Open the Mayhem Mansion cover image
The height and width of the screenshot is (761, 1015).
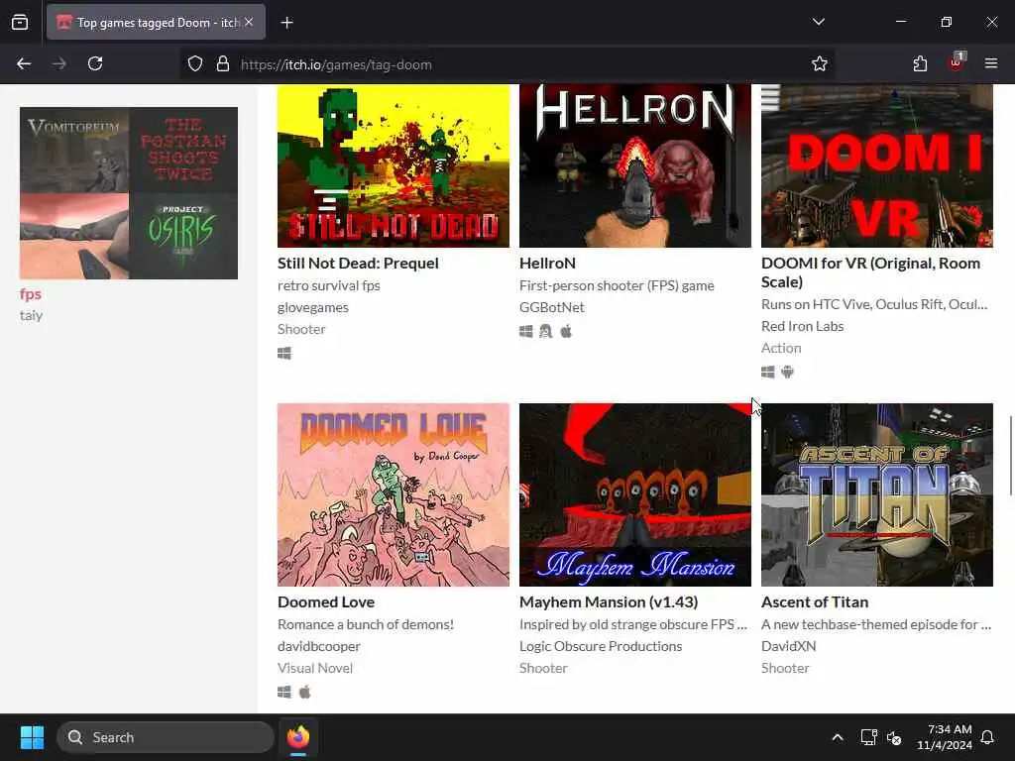coord(635,495)
